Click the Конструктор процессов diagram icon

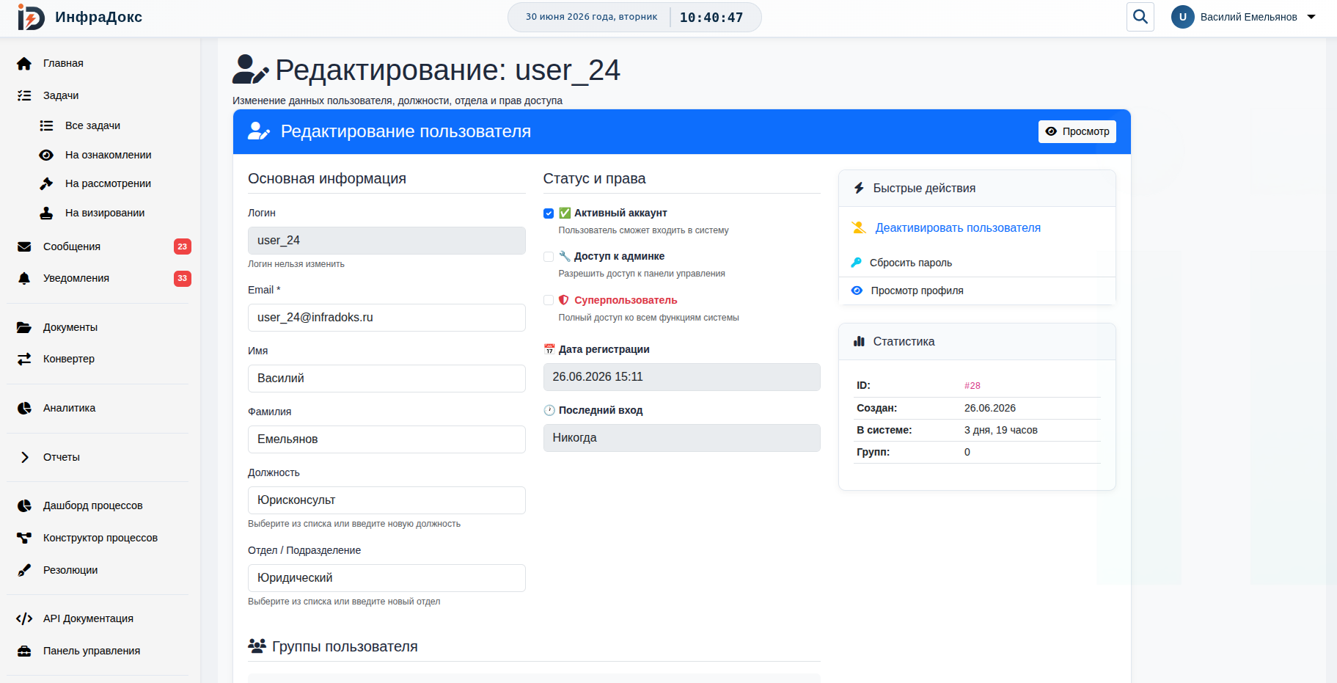click(24, 538)
